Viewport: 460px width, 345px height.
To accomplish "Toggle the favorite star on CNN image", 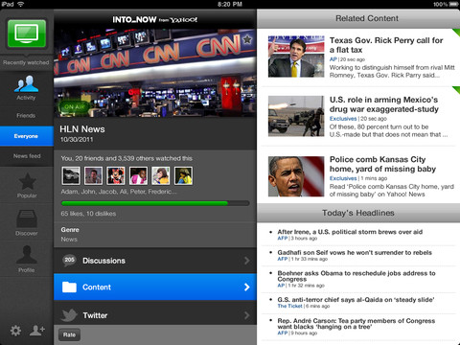I will click(247, 39).
